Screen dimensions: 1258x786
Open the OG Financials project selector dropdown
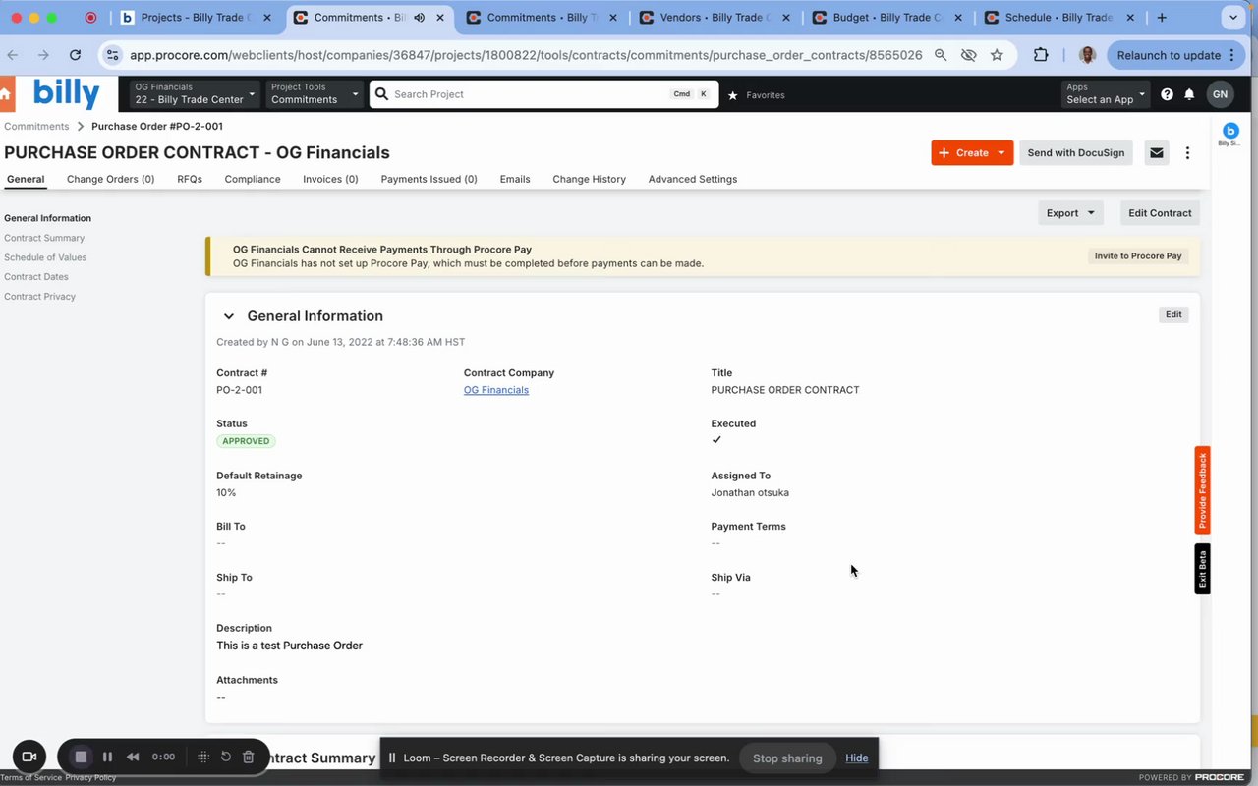click(195, 93)
